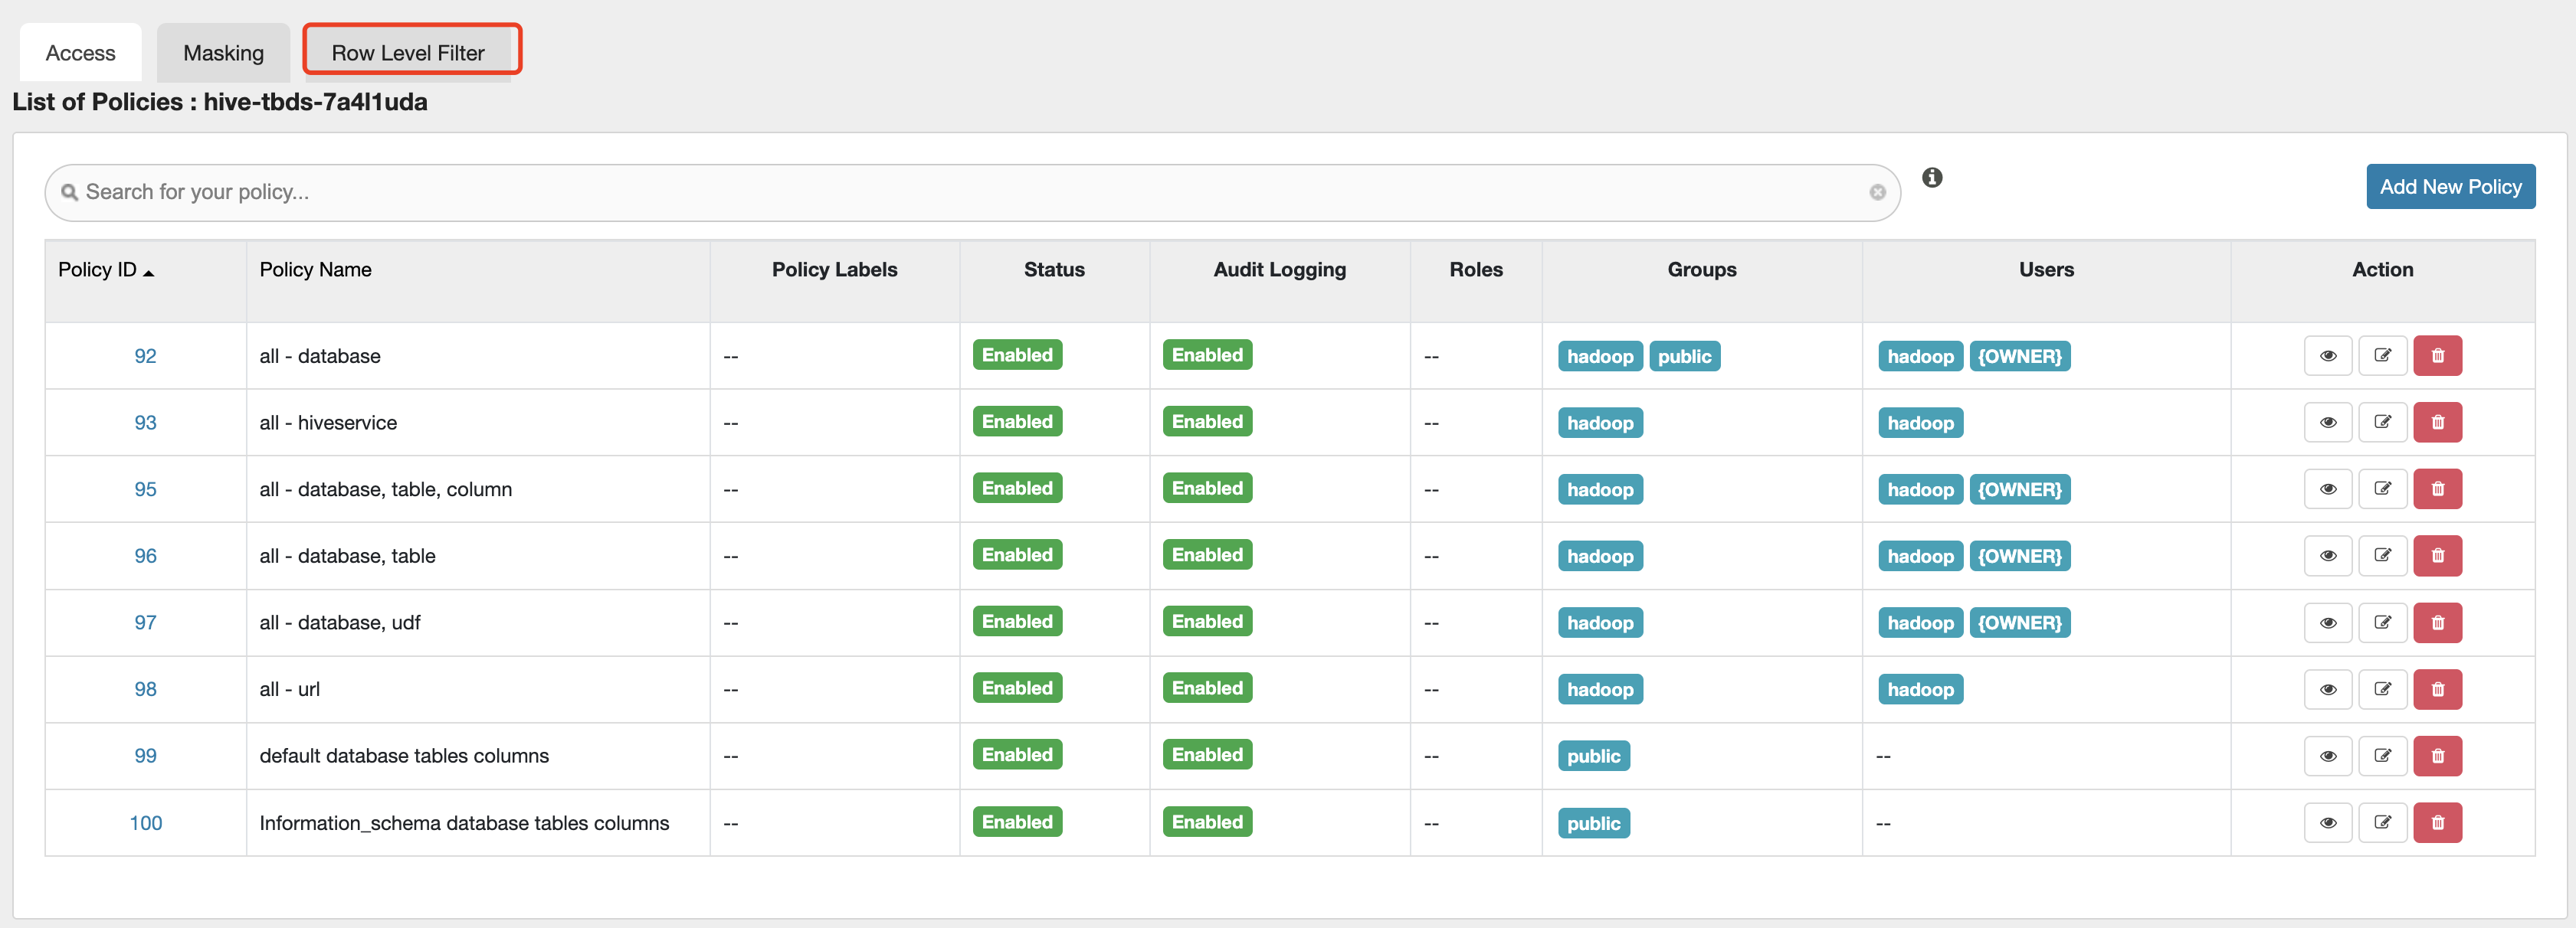Clear the policy search field
Screen dimensions: 2576x928
coord(1877,193)
